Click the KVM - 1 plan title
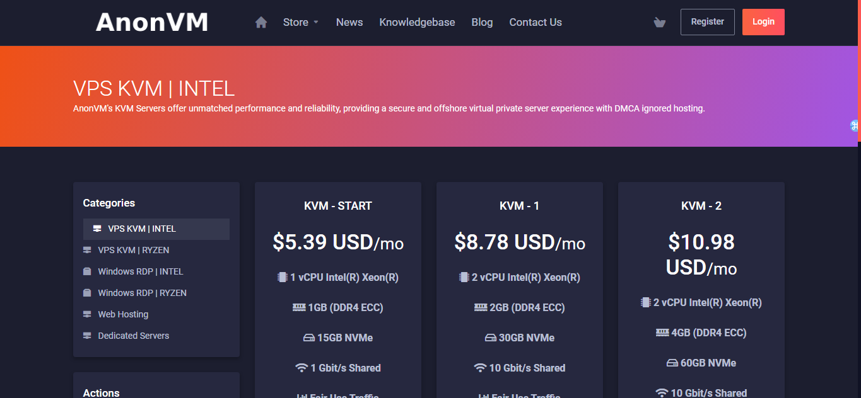The width and height of the screenshot is (861, 398). pyautogui.click(x=520, y=206)
